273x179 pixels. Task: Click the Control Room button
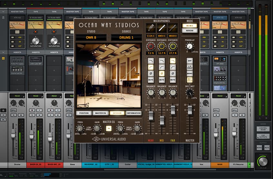click(x=263, y=129)
